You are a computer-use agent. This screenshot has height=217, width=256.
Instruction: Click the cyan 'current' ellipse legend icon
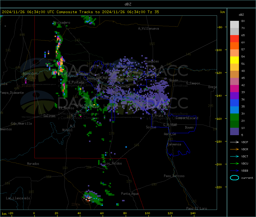pyautogui.click(x=234, y=178)
